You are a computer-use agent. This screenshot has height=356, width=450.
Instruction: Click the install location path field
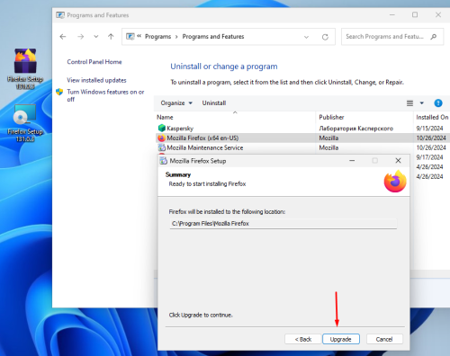coord(283,224)
